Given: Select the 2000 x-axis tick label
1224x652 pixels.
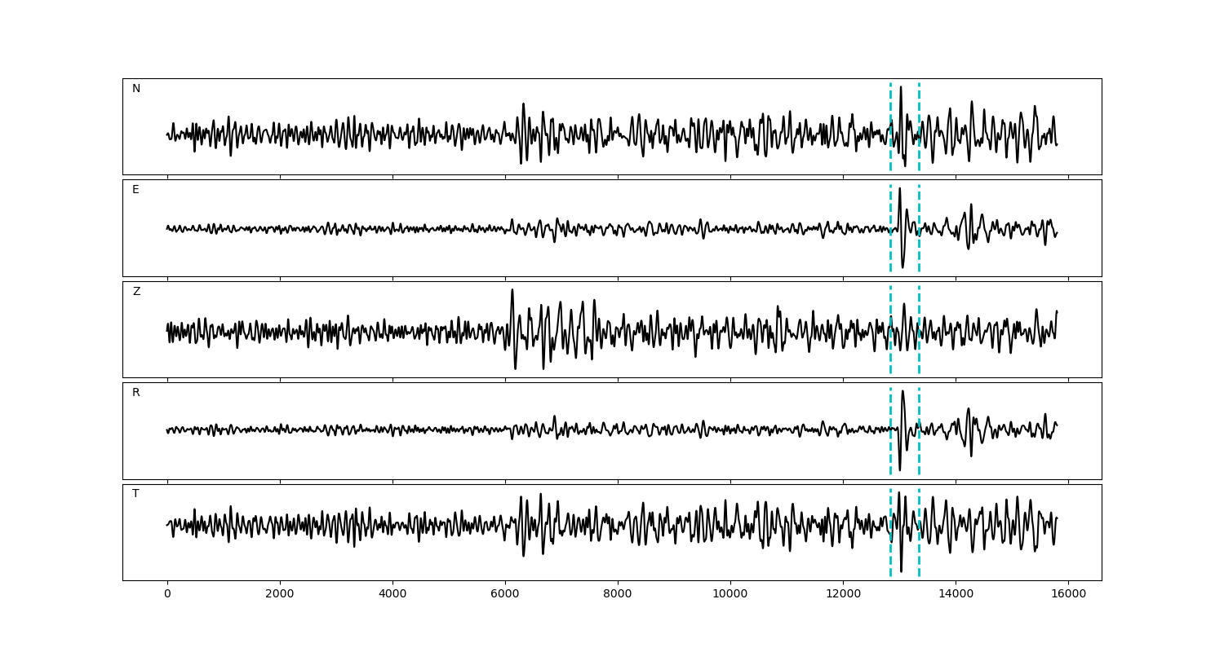Looking at the screenshot, I should click(280, 595).
